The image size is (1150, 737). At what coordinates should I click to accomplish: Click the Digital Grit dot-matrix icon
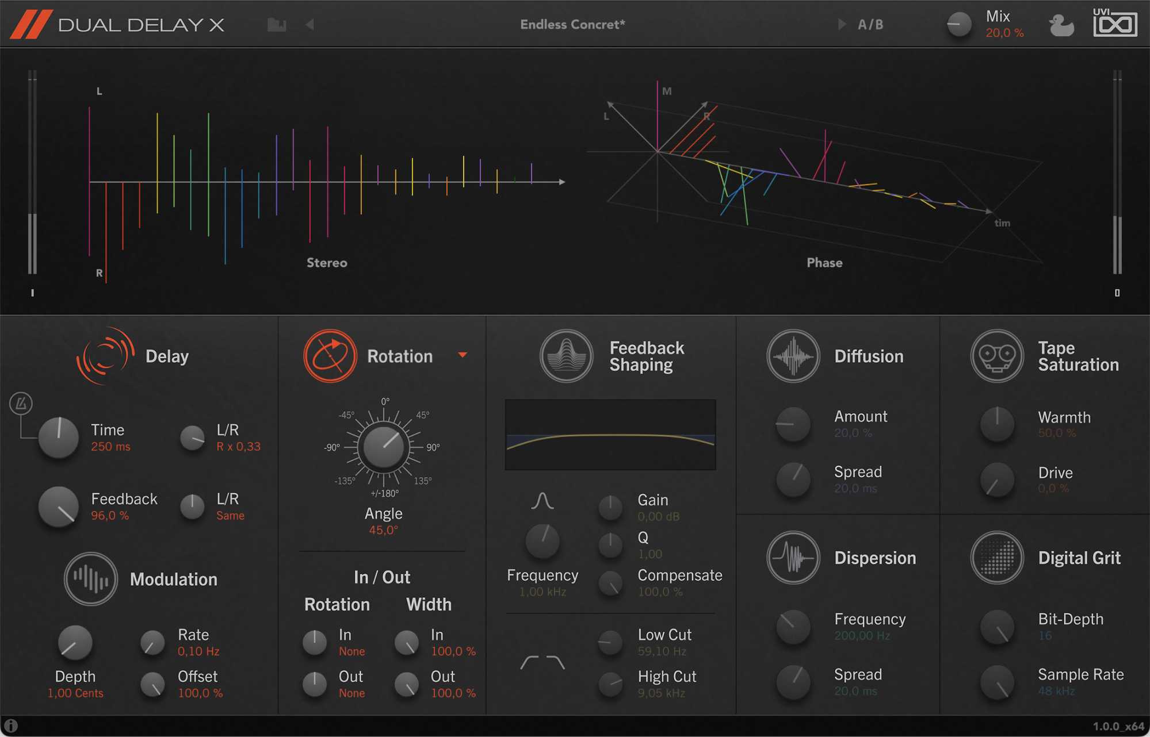click(x=998, y=557)
